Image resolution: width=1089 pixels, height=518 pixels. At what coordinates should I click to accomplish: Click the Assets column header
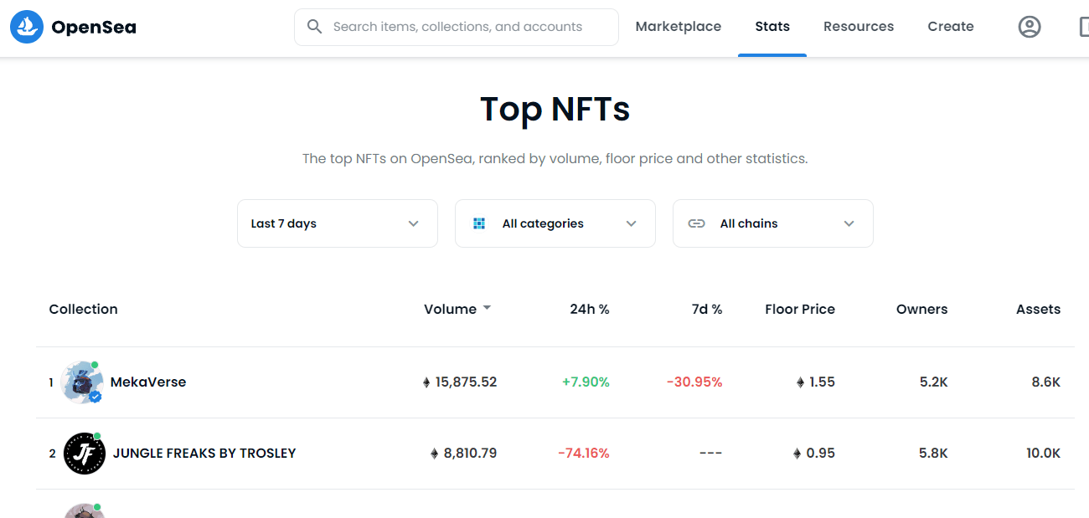(1039, 309)
